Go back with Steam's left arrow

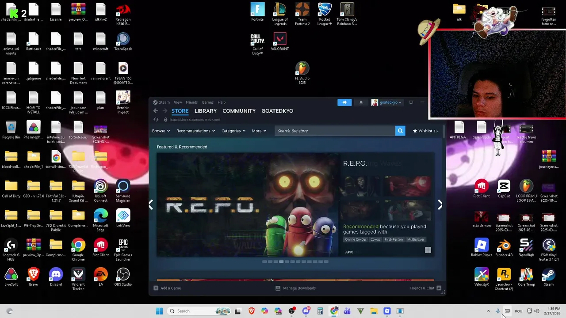pos(156,111)
